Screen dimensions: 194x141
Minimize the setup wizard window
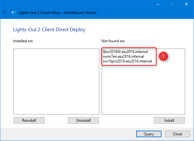click(158, 4)
